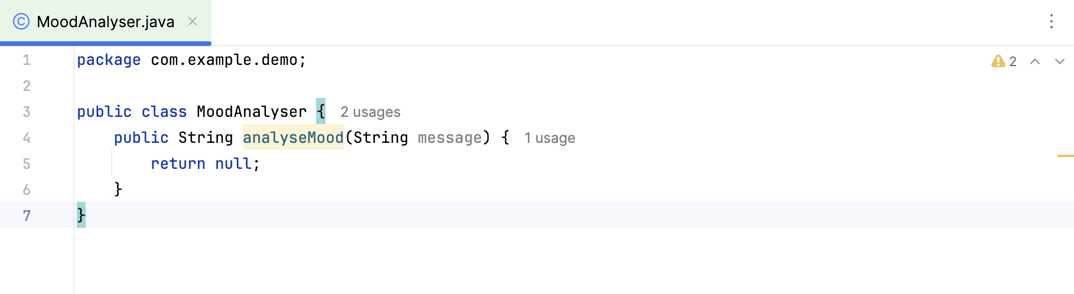Click the '2 usages' class hint
Screen dimensions: 1074x294
pyautogui.click(x=370, y=112)
